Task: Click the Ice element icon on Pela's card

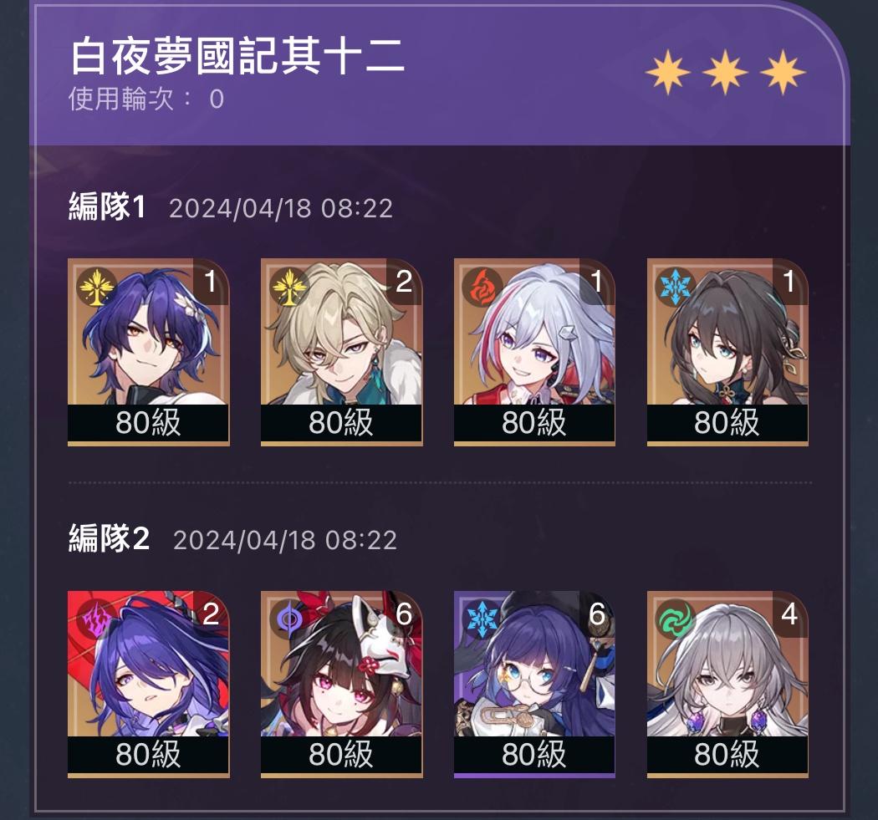Action: coord(482,619)
